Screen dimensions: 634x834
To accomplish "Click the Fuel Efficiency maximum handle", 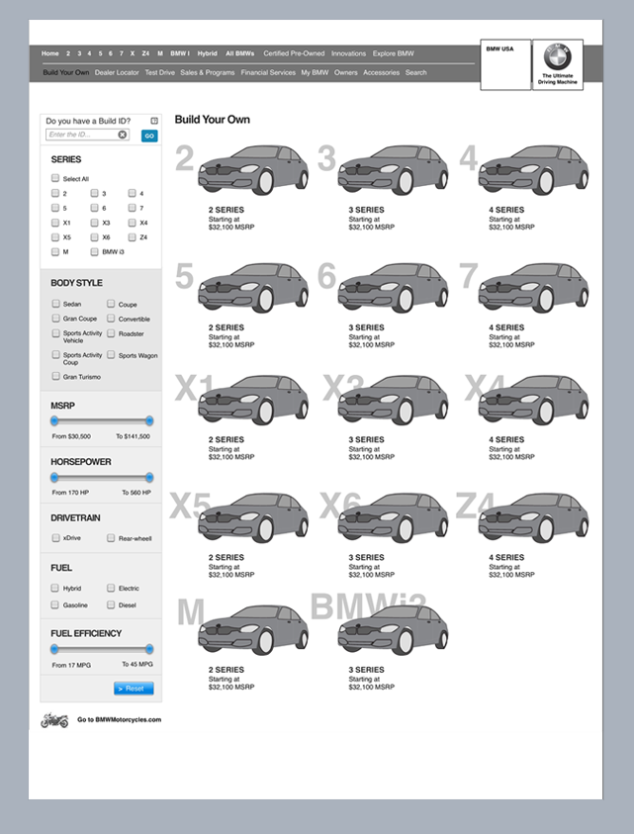I will coord(149,649).
